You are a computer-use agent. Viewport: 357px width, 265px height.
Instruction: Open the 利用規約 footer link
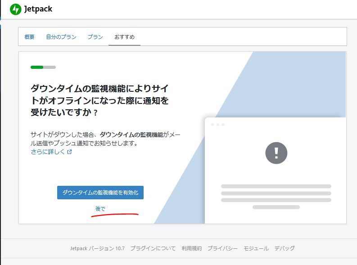click(192, 248)
